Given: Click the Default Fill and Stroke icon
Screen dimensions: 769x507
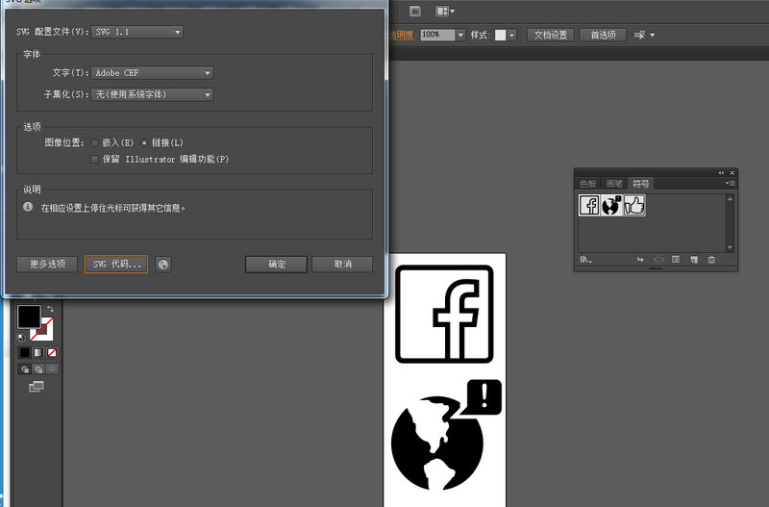Looking at the screenshot, I should (21, 337).
